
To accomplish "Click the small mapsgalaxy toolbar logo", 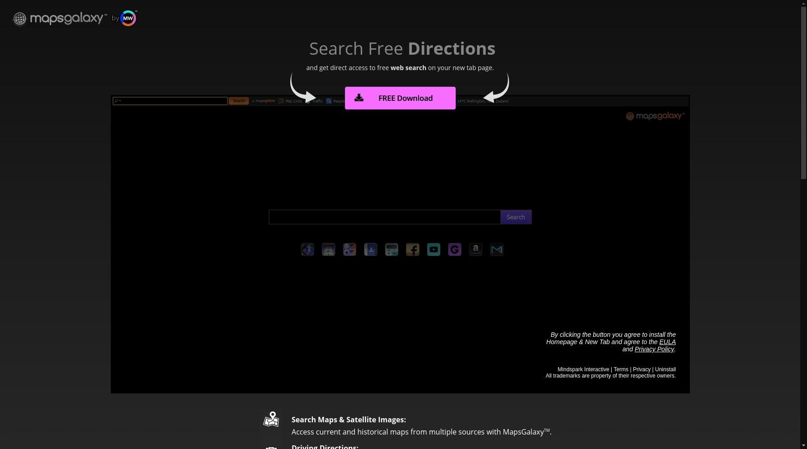I will 264,101.
